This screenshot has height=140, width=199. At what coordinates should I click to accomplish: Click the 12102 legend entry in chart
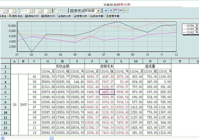tap(191, 32)
